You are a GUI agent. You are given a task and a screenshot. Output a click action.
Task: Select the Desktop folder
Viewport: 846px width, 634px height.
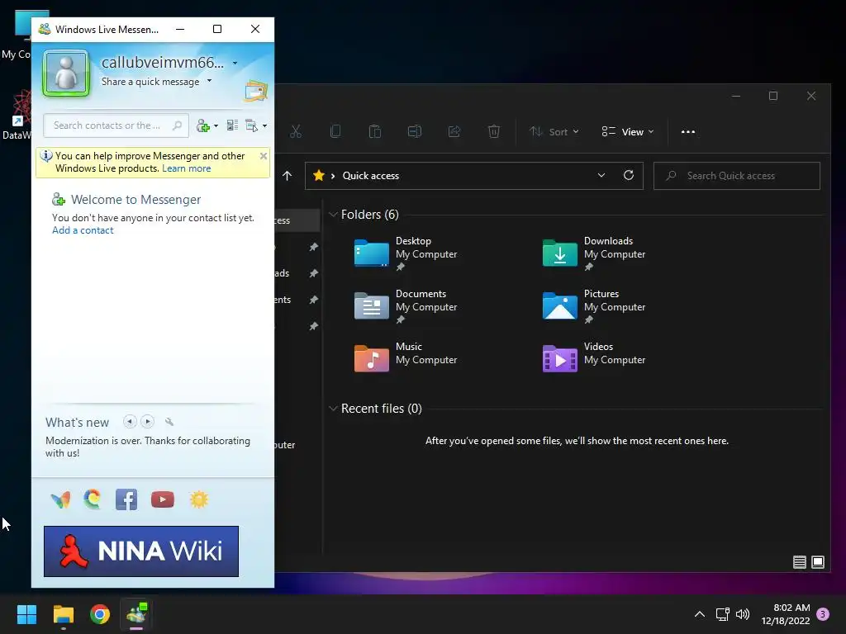point(407,253)
